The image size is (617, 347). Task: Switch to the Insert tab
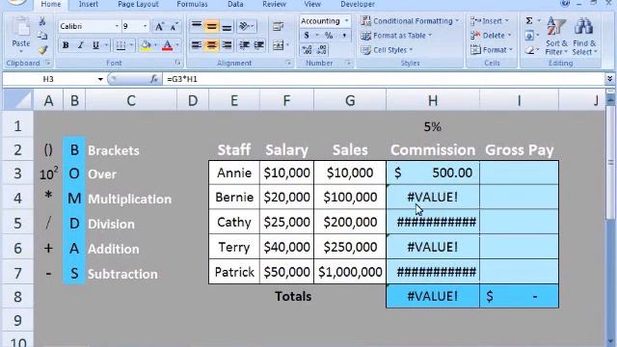pos(89,4)
